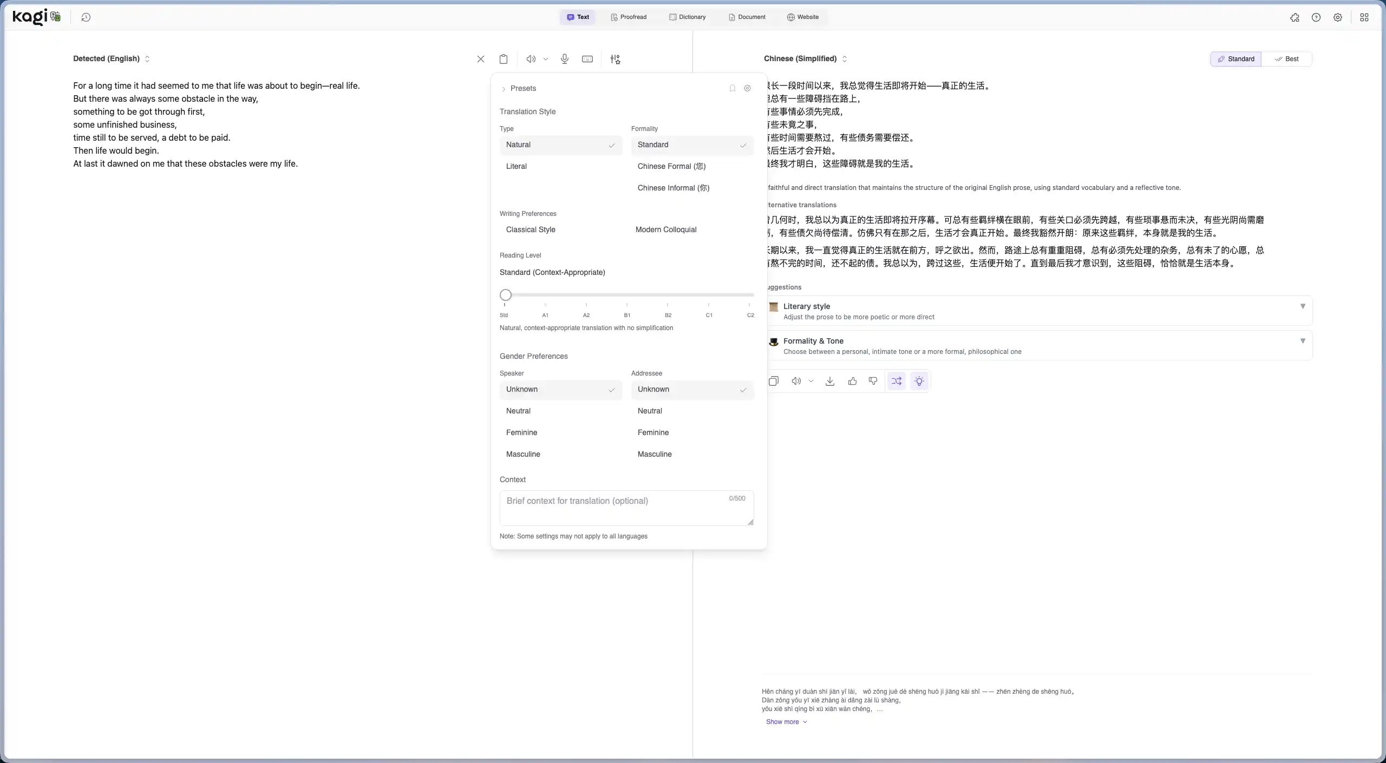Switch to the Dictionary tab
This screenshot has width=1386, height=763.
[687, 17]
